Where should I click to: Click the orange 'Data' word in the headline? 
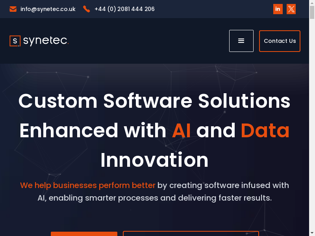(x=265, y=131)
